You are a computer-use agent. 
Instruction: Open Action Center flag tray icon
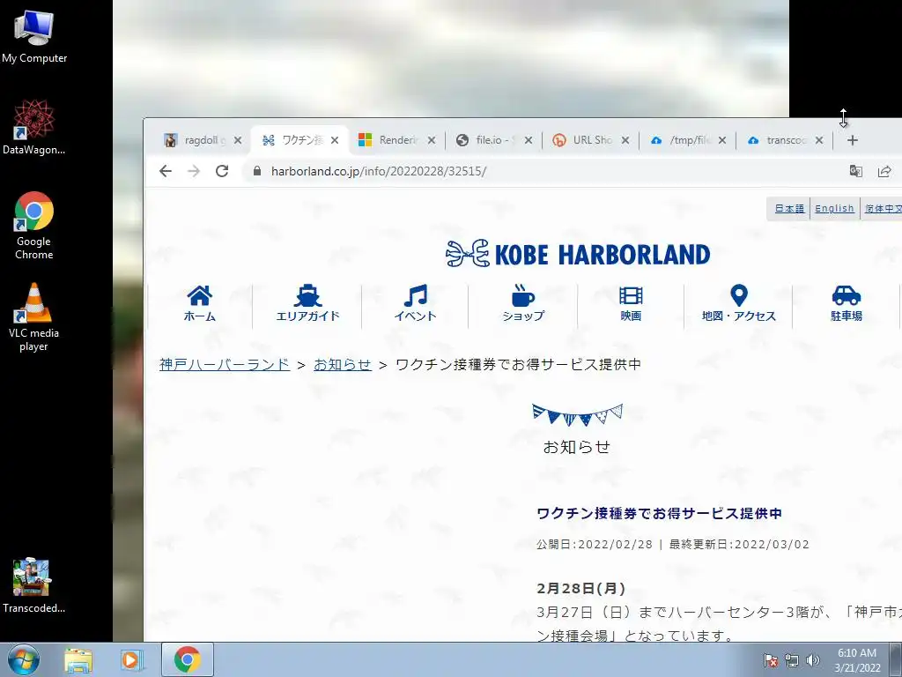tap(770, 660)
